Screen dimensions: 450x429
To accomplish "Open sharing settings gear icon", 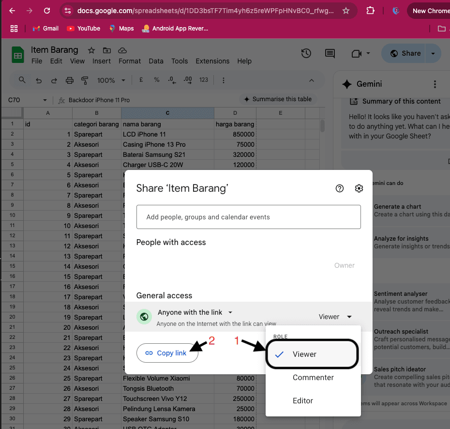I will click(359, 188).
